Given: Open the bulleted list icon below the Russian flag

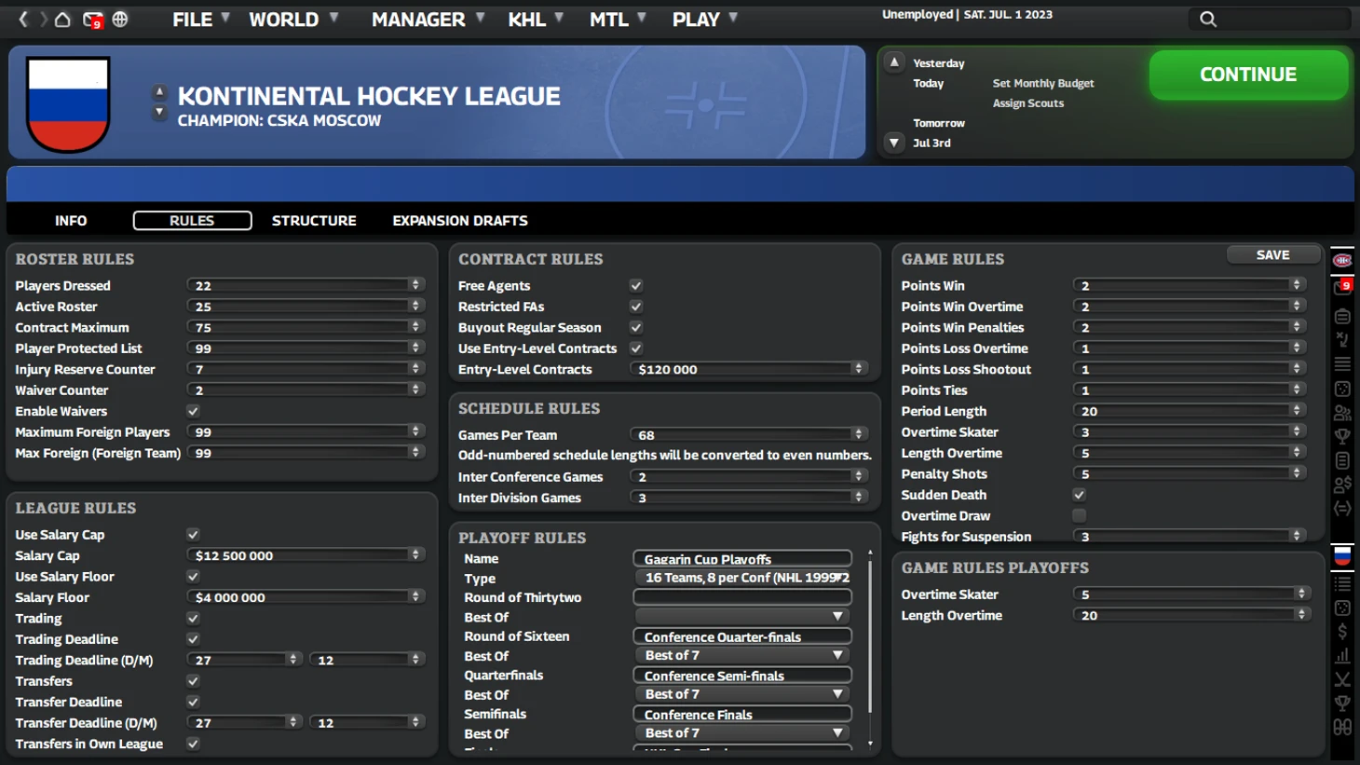Looking at the screenshot, I should [x=1342, y=584].
